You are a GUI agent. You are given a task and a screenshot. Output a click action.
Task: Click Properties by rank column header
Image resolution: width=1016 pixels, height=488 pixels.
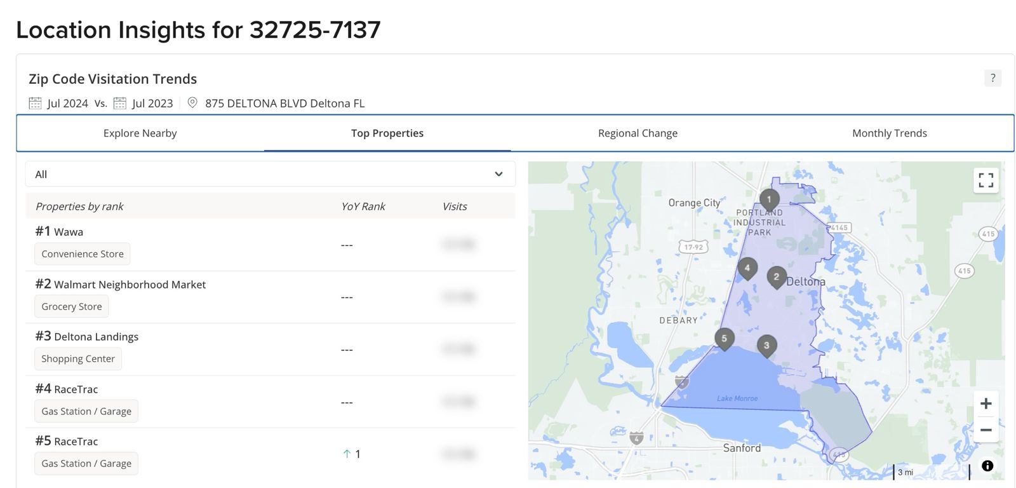[79, 206]
